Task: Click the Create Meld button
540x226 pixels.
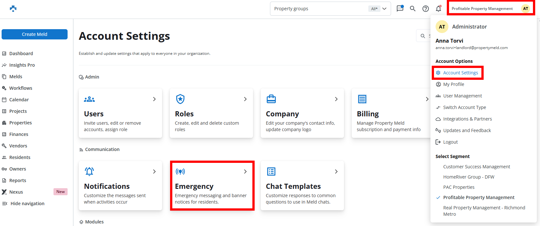Action: 35,34
